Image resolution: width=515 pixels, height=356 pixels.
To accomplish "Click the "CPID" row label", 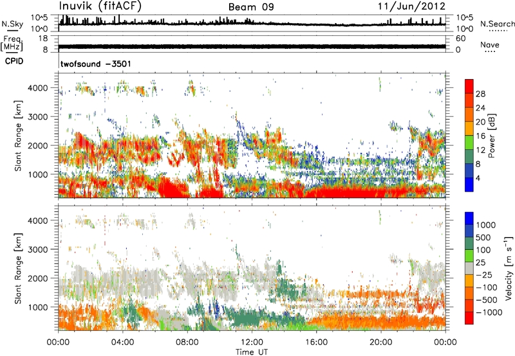I will 14,61.
